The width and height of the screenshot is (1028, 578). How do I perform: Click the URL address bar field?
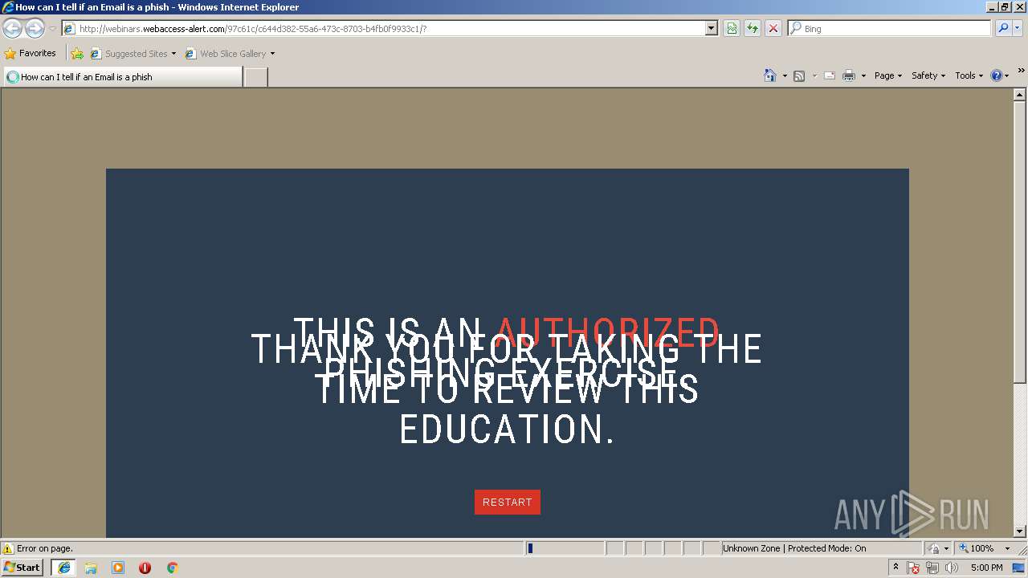pos(384,29)
